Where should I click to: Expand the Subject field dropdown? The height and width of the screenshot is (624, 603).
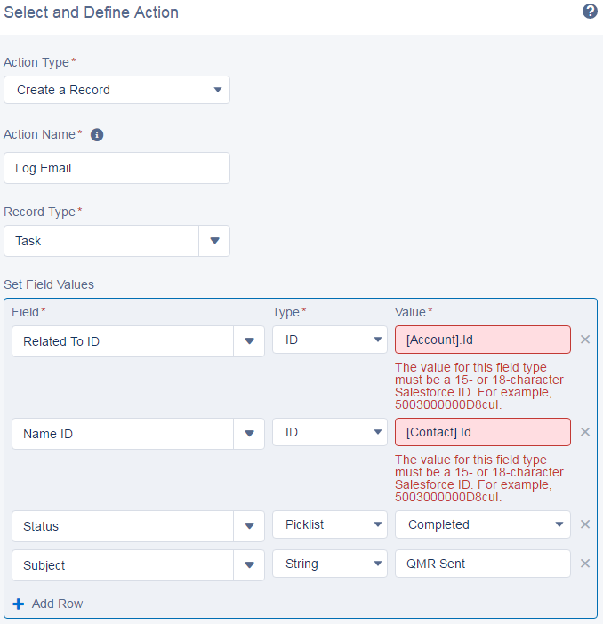[x=249, y=565]
